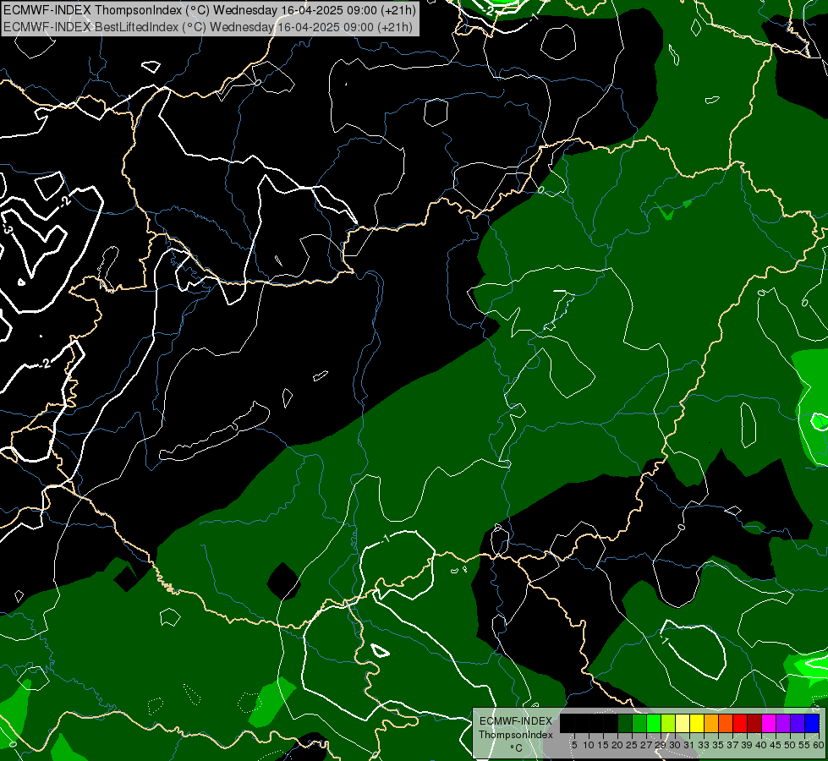
Task: Choose the pale yellow 30–31 legend swatch
Action: tap(683, 723)
